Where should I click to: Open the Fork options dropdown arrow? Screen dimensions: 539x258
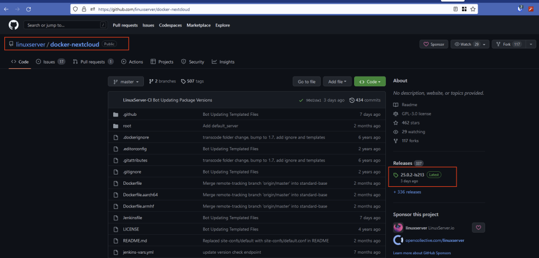tap(531, 44)
